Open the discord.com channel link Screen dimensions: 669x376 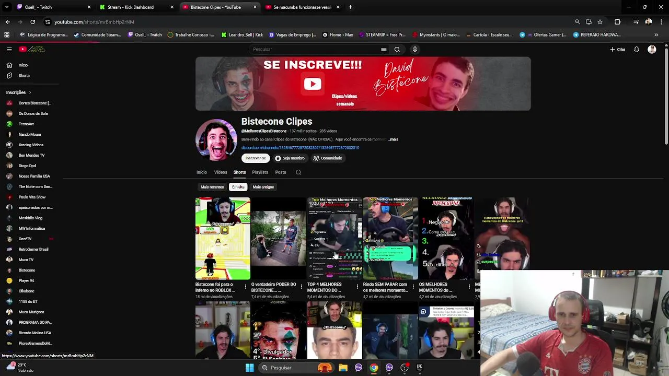point(300,148)
